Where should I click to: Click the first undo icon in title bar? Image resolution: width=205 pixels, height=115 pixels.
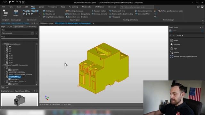click(10, 2)
